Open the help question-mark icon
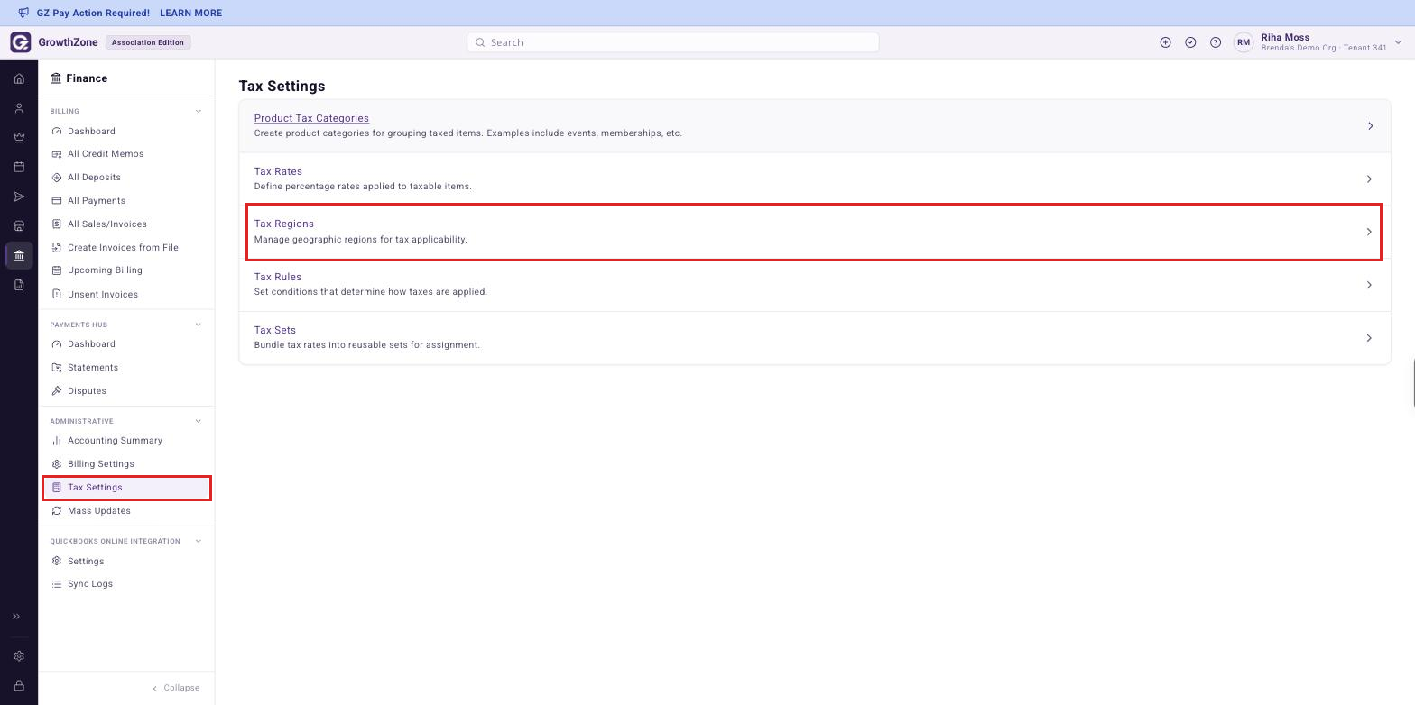 1216,42
